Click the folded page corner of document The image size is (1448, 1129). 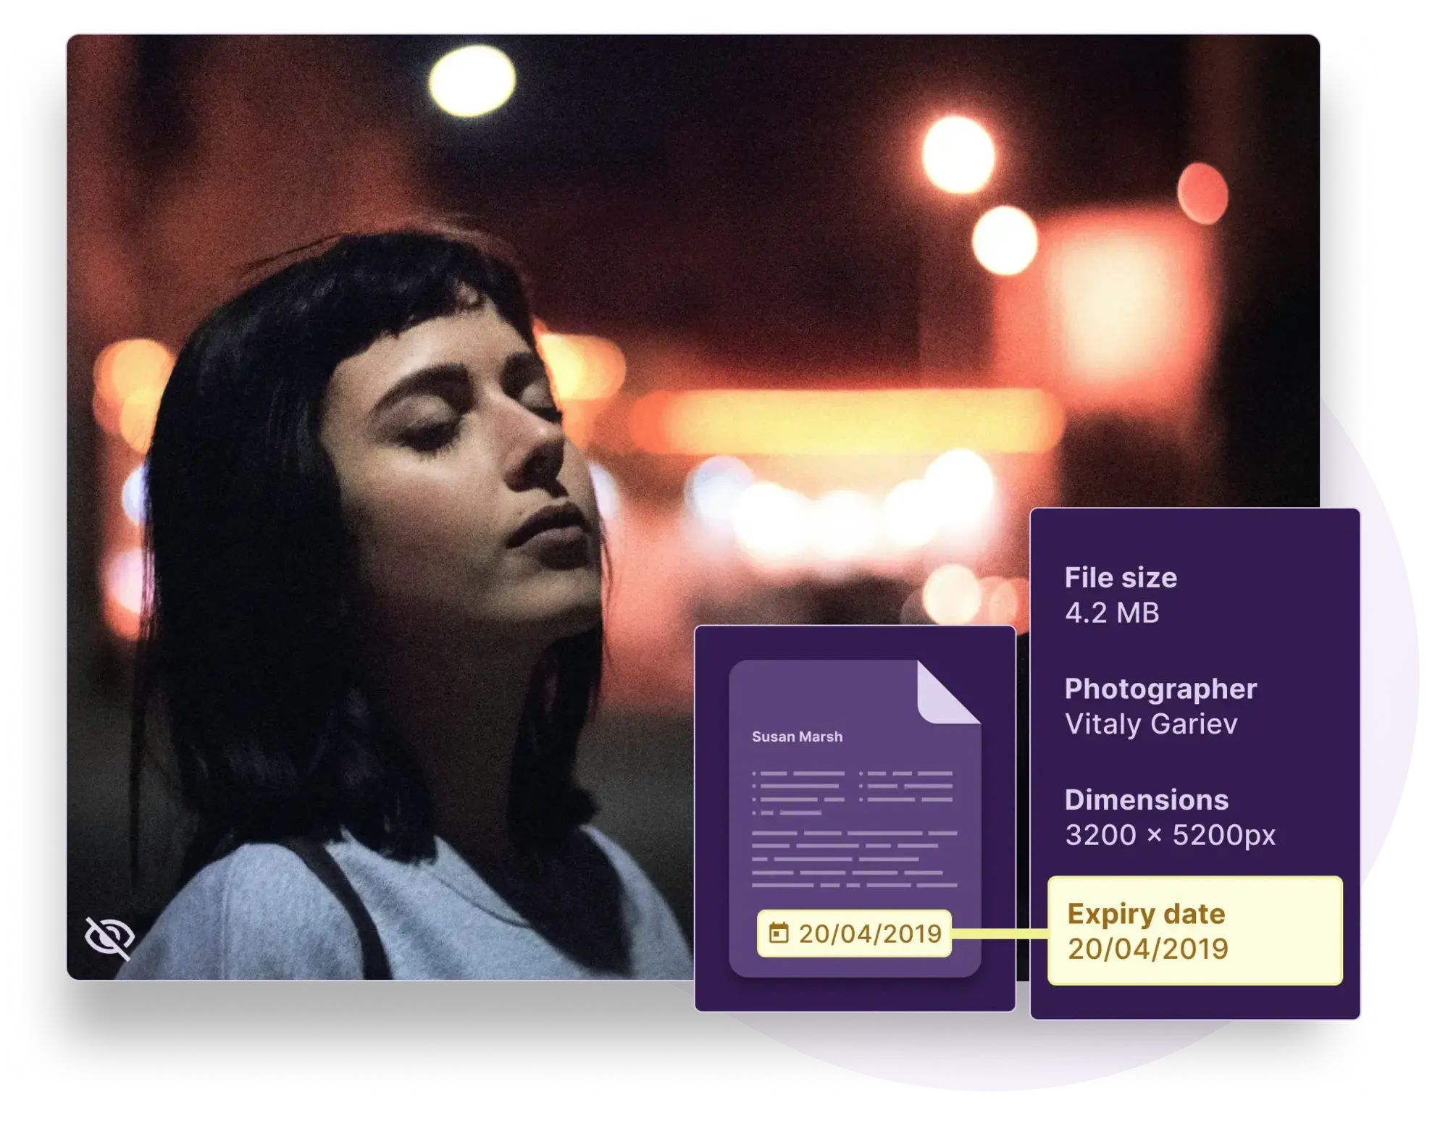pos(948,692)
